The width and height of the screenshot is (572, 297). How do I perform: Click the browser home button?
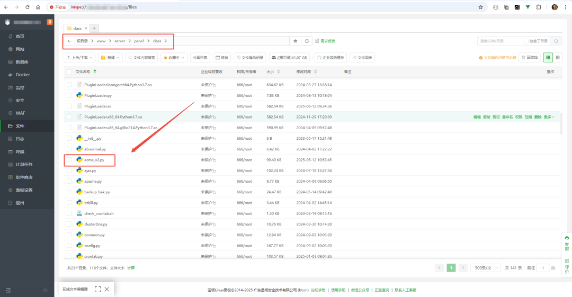pos(38,7)
